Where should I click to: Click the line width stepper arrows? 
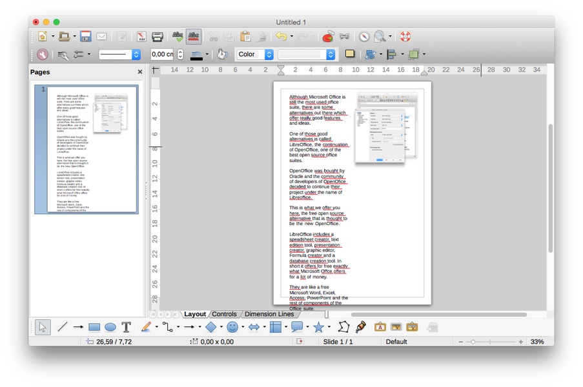coord(180,54)
